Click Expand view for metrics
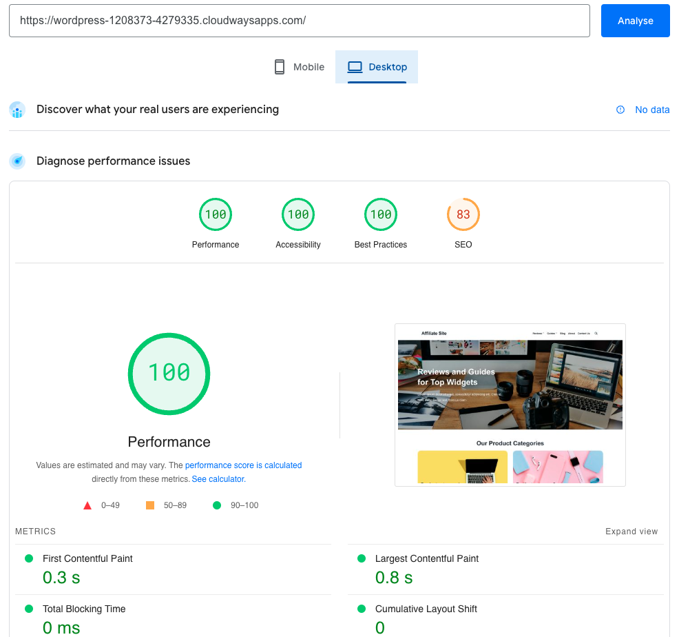 pos(631,532)
